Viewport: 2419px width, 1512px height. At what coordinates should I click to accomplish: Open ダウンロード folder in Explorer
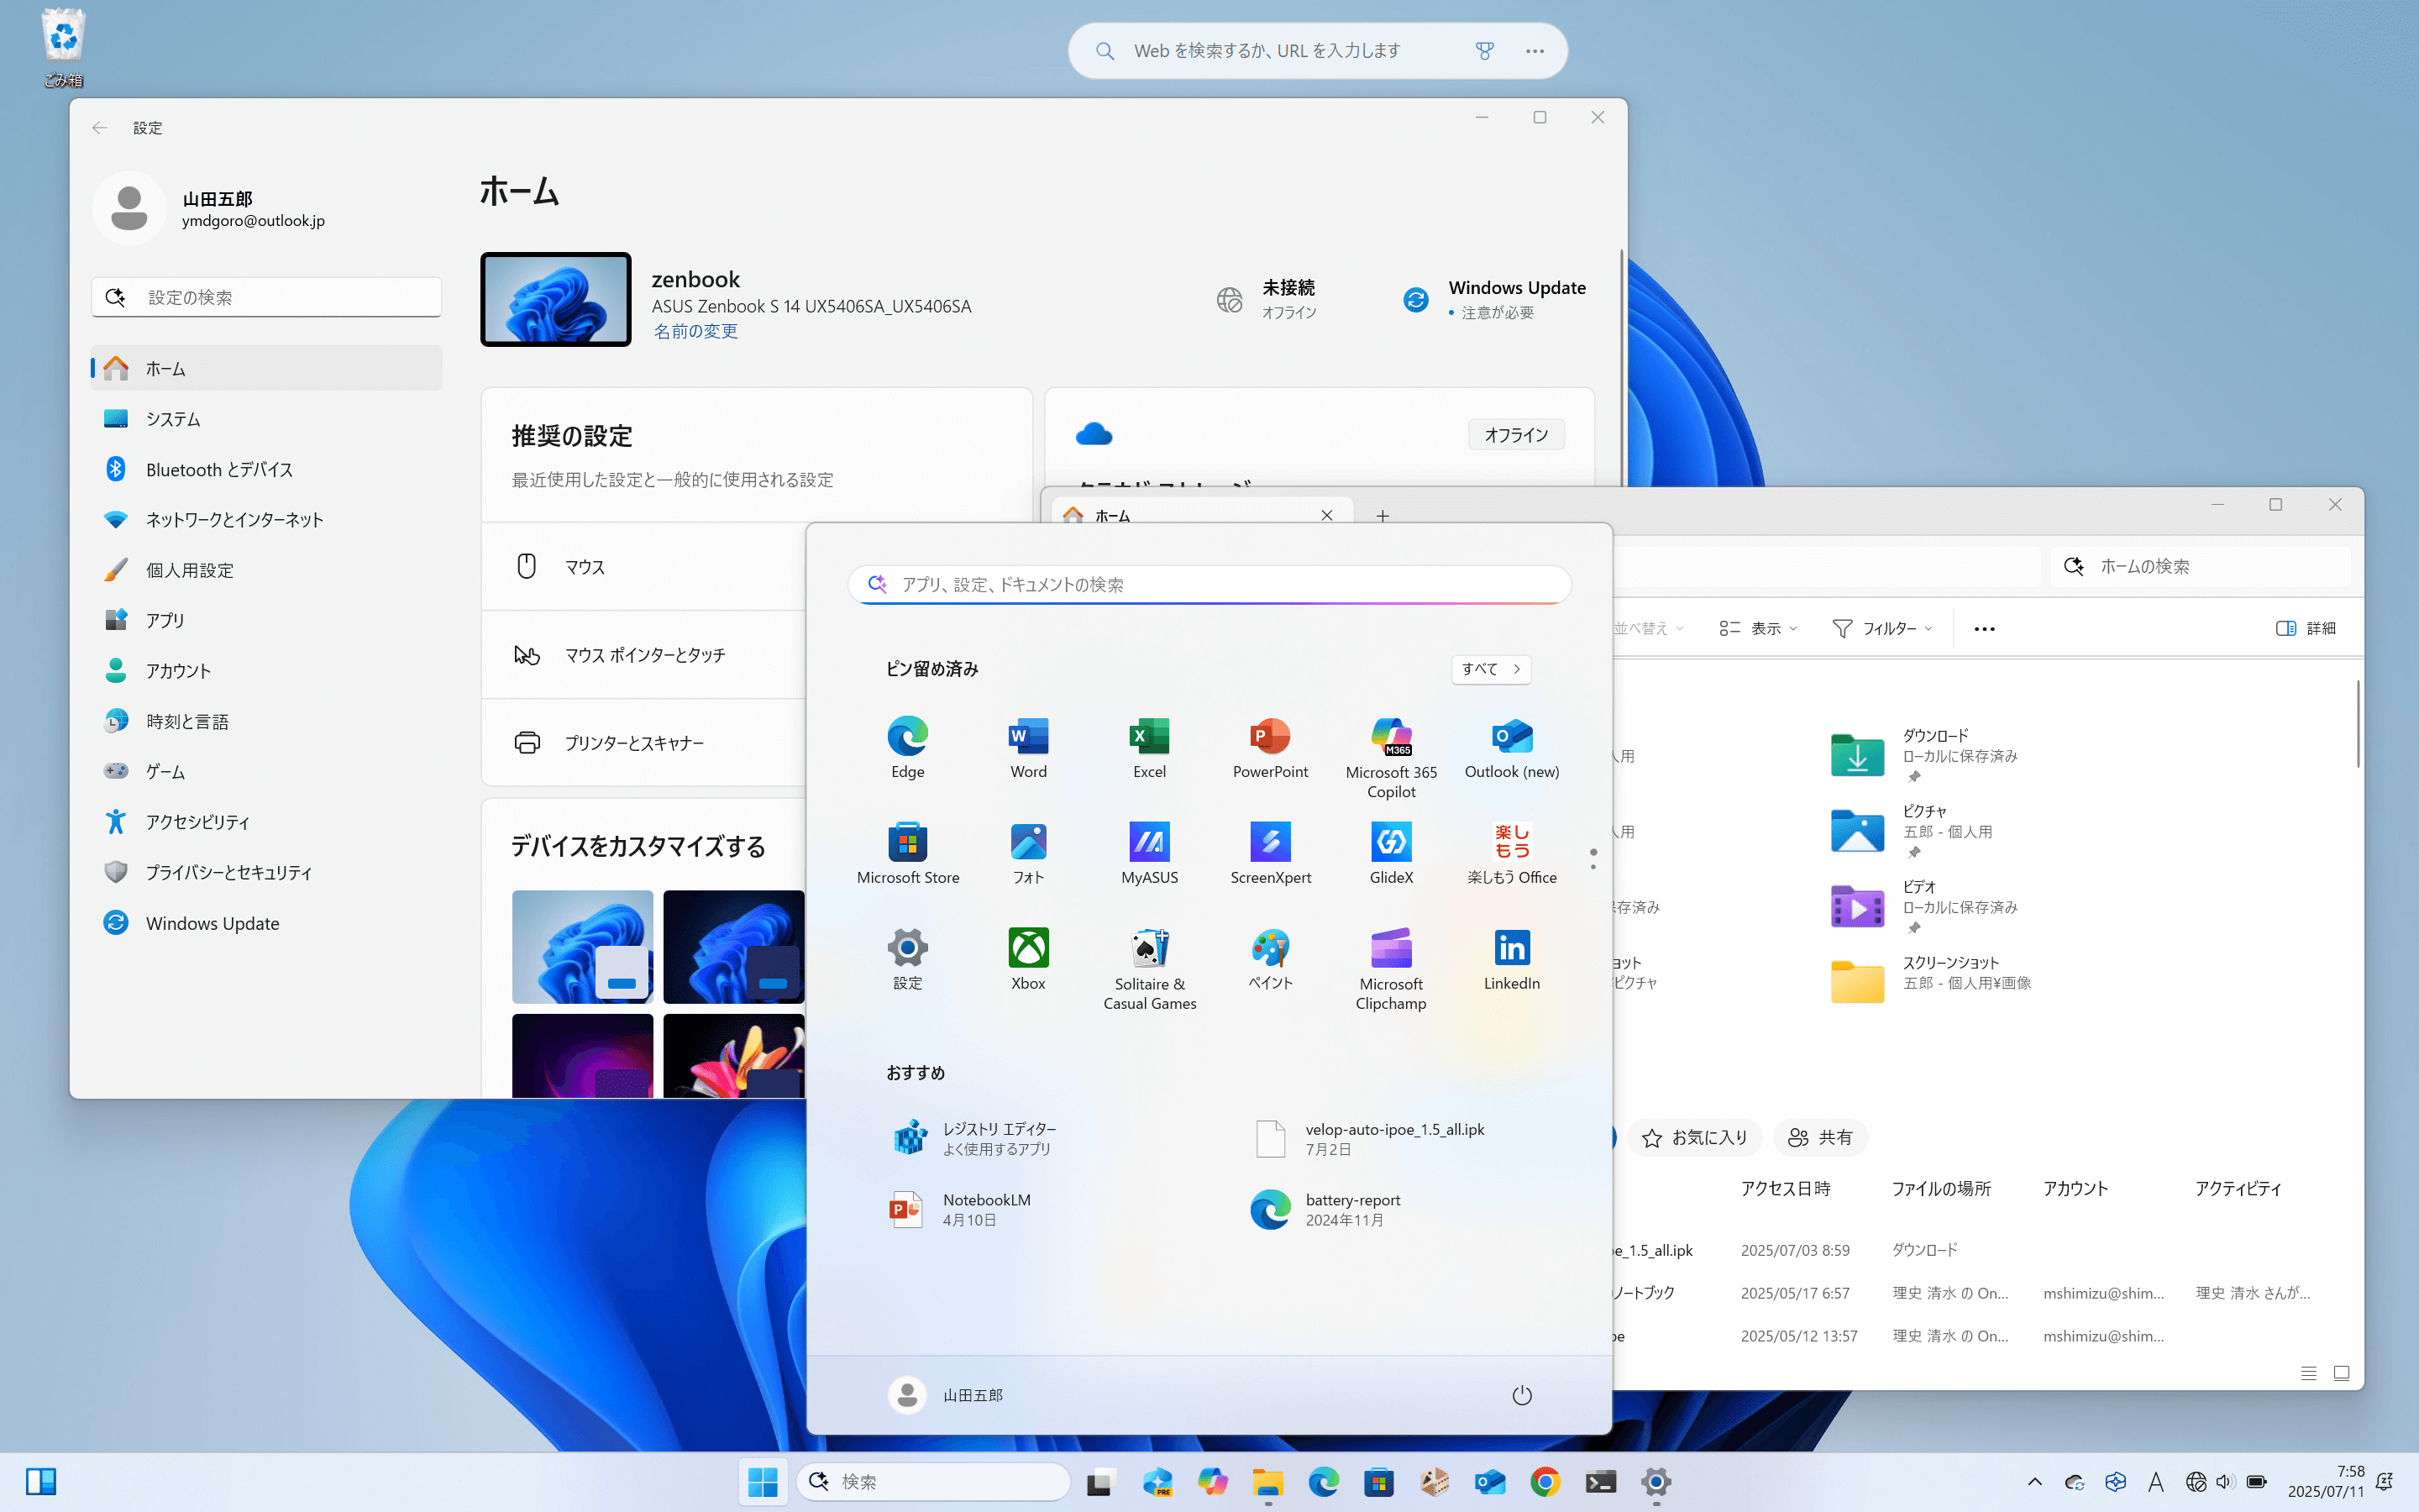coord(1924,755)
